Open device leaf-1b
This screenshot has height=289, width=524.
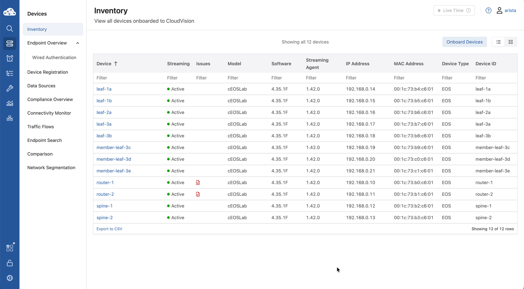104,101
